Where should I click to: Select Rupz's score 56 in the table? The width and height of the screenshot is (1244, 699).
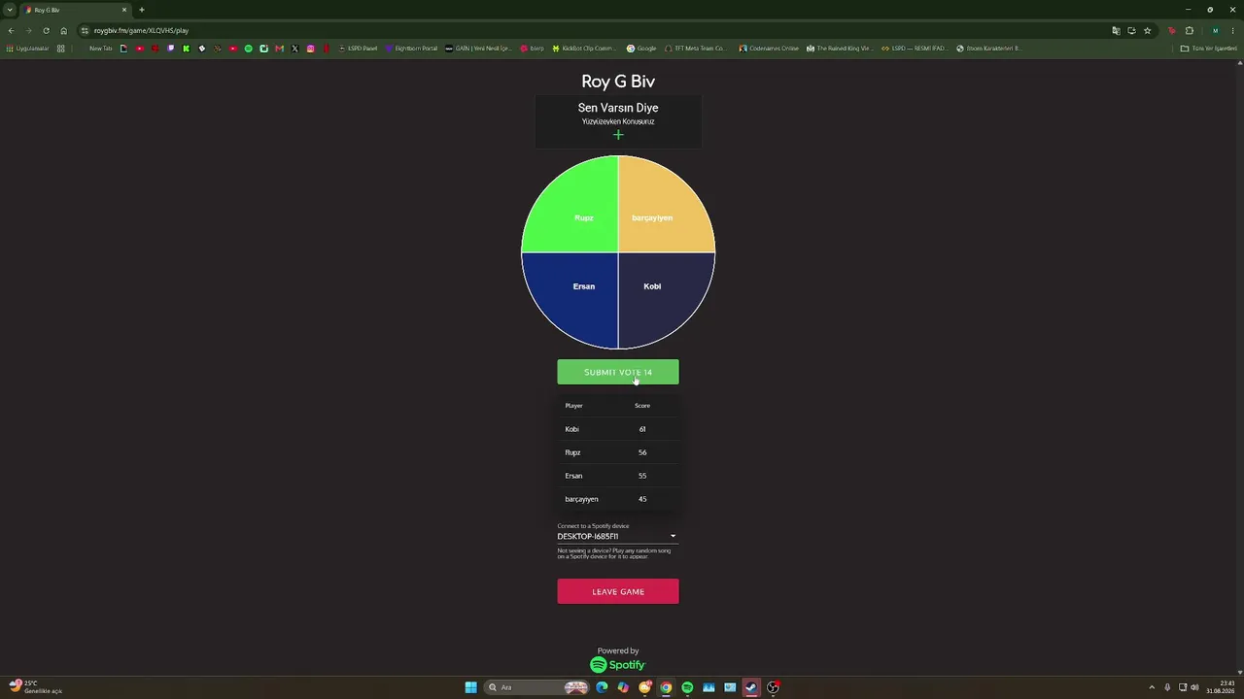tap(642, 452)
